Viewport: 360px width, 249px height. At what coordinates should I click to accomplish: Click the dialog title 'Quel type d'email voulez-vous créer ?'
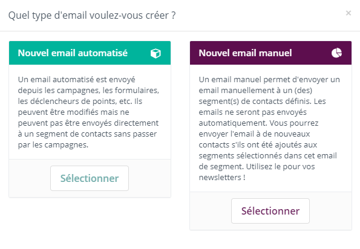92,15
